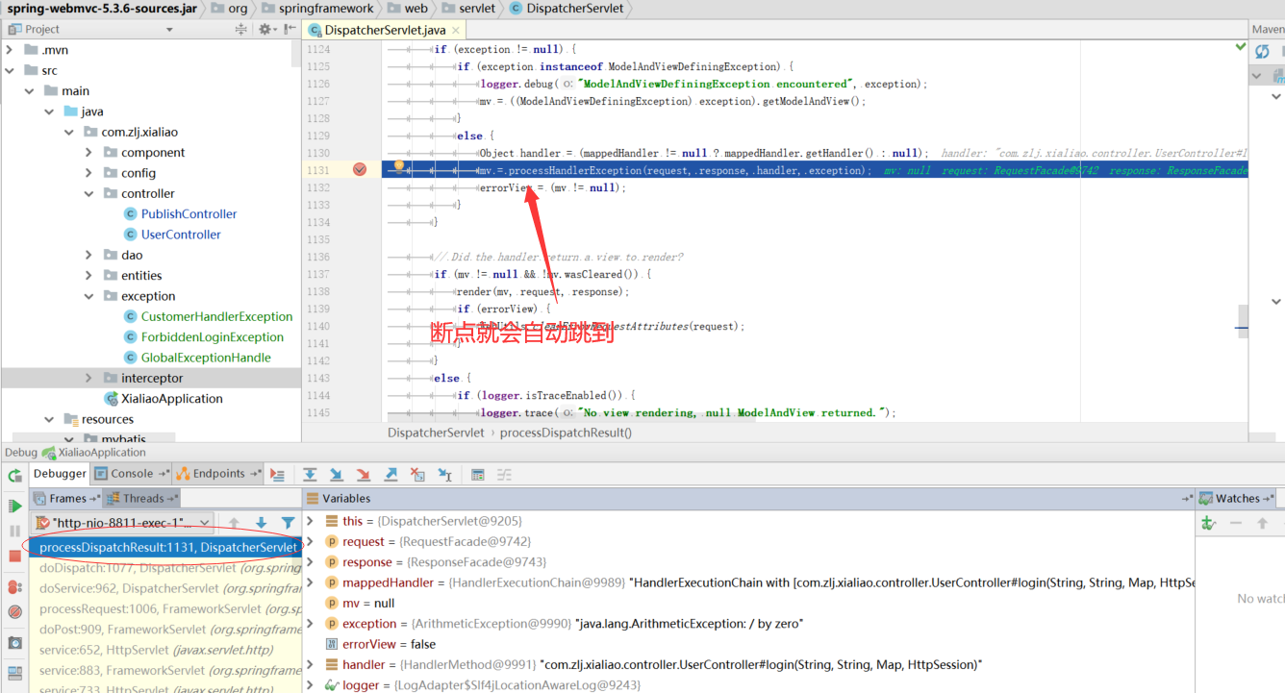Select doDispatch:1077 stack frame
1285x693 pixels.
[165, 567]
